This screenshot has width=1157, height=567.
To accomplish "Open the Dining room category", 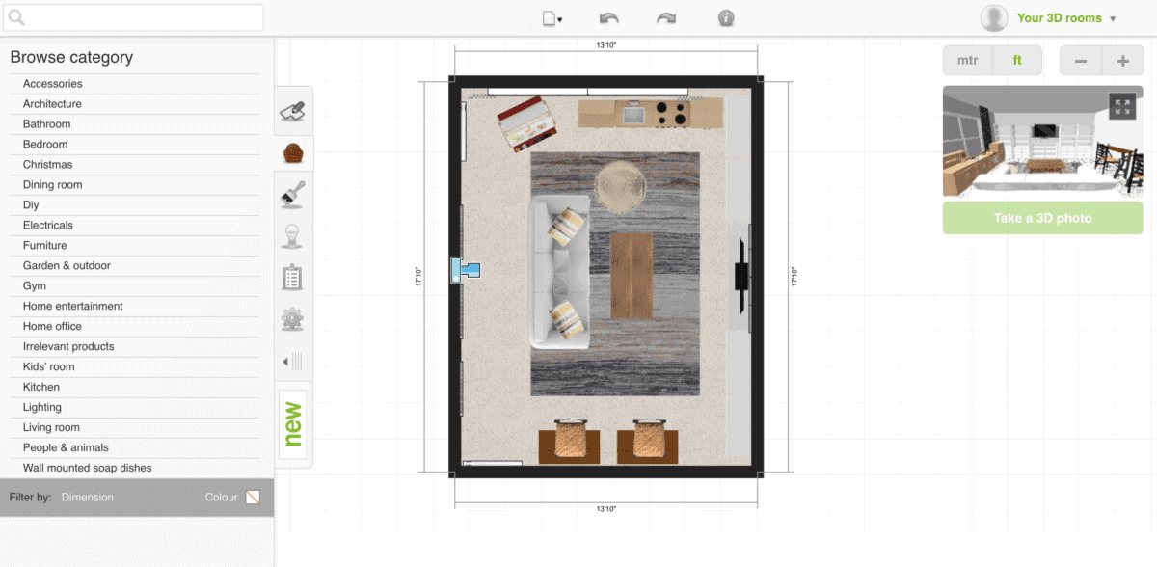I will coord(53,185).
